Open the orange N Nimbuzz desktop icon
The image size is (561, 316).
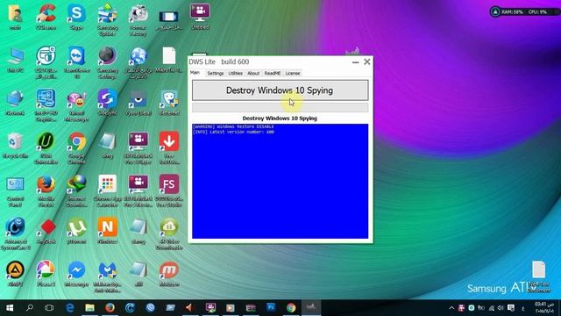coord(107,232)
